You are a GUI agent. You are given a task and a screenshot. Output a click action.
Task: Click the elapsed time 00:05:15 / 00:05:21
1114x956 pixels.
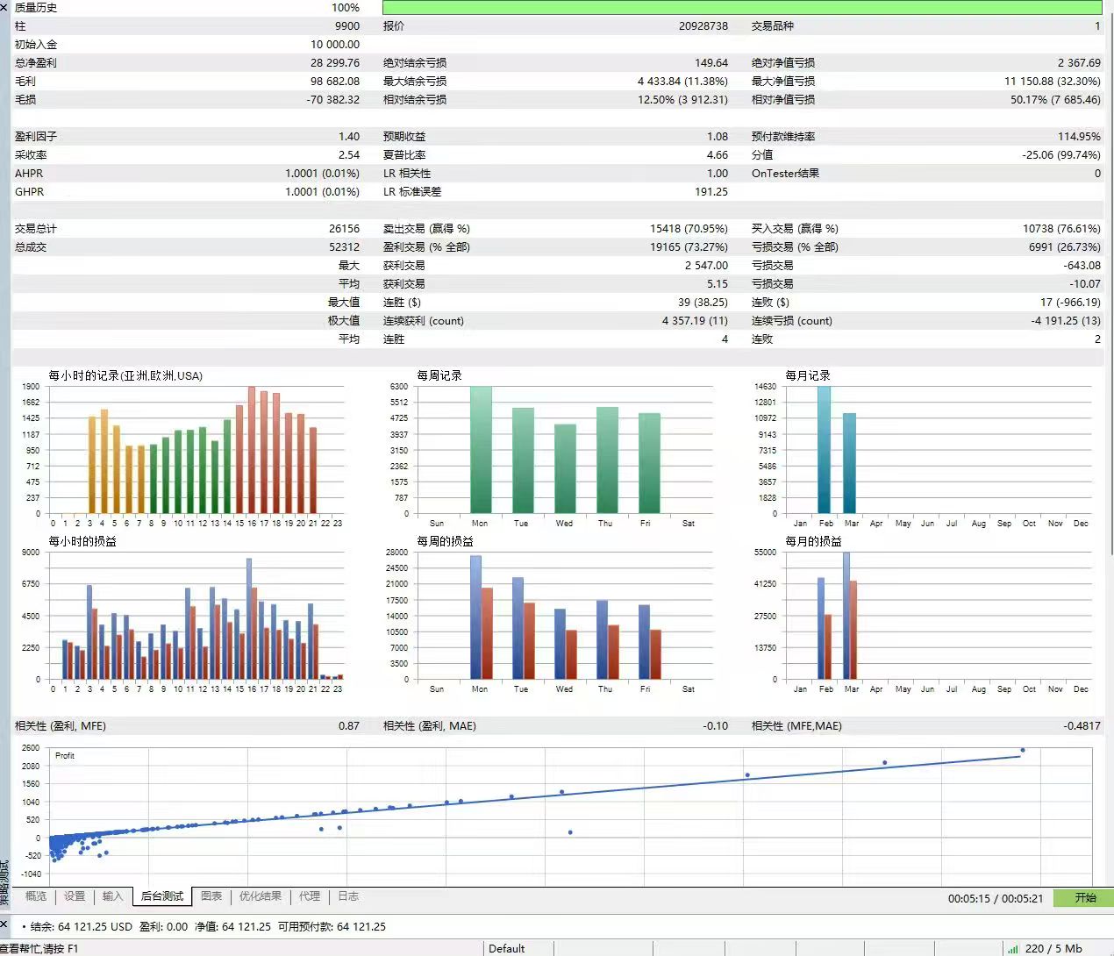pos(996,899)
